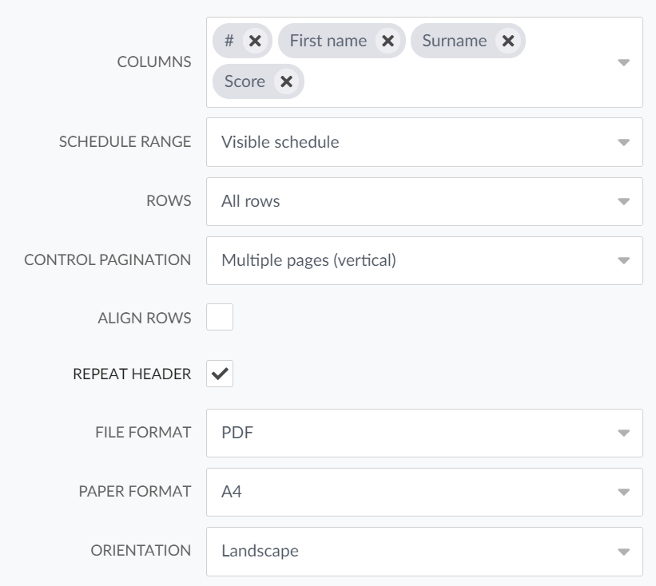
Task: Enable the Align rows checkbox
Action: tap(221, 317)
